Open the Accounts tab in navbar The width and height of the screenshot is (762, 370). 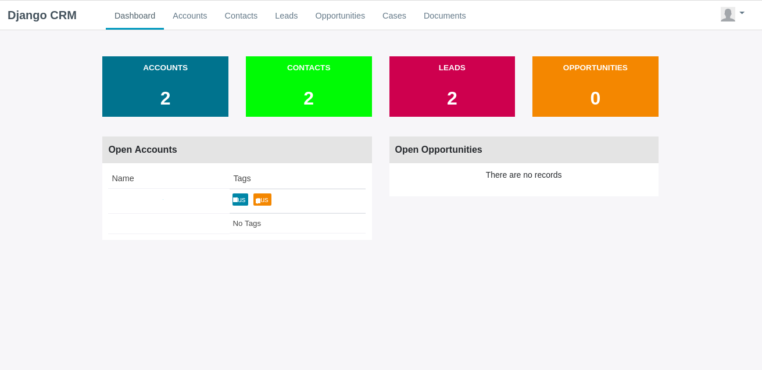click(190, 16)
